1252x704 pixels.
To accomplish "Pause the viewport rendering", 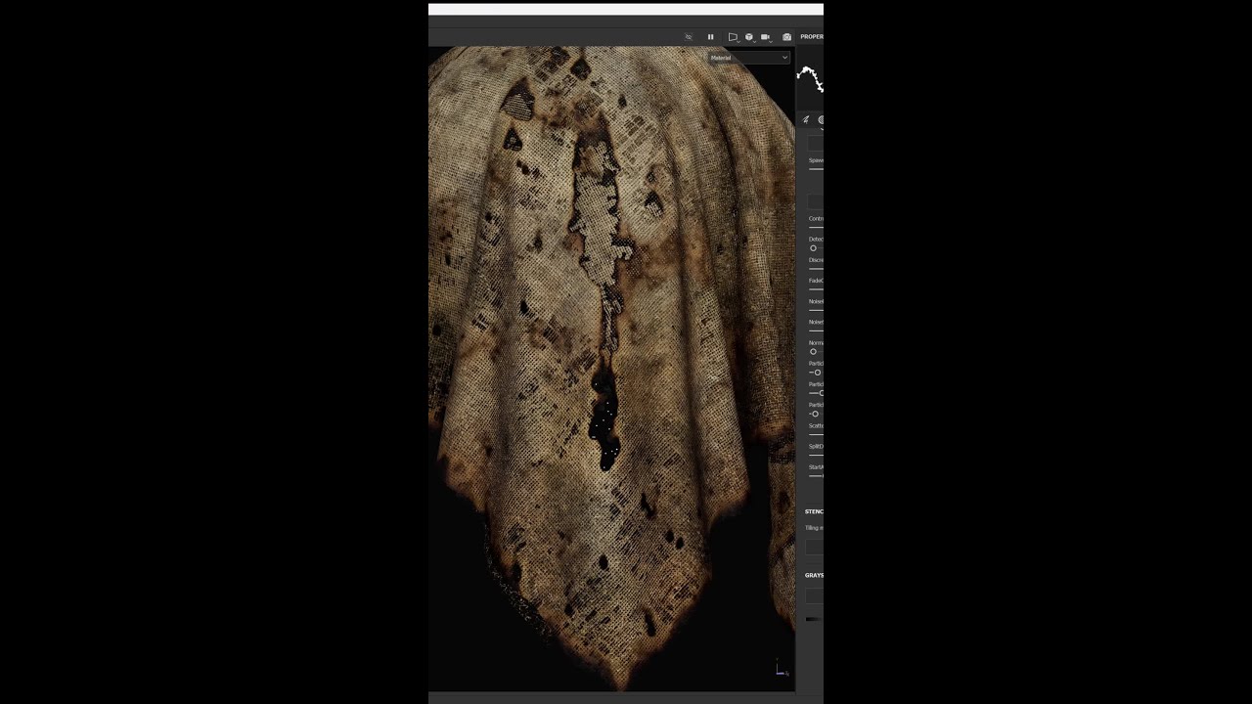I will 710,37.
